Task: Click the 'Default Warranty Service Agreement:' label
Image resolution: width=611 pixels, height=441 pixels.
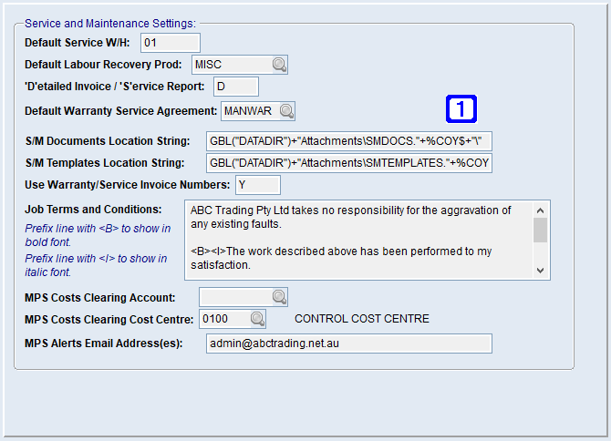Action: click(120, 111)
